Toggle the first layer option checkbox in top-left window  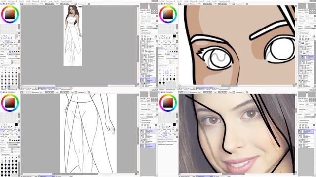141,30
